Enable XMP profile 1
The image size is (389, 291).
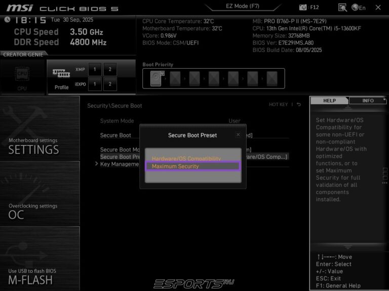click(95, 69)
